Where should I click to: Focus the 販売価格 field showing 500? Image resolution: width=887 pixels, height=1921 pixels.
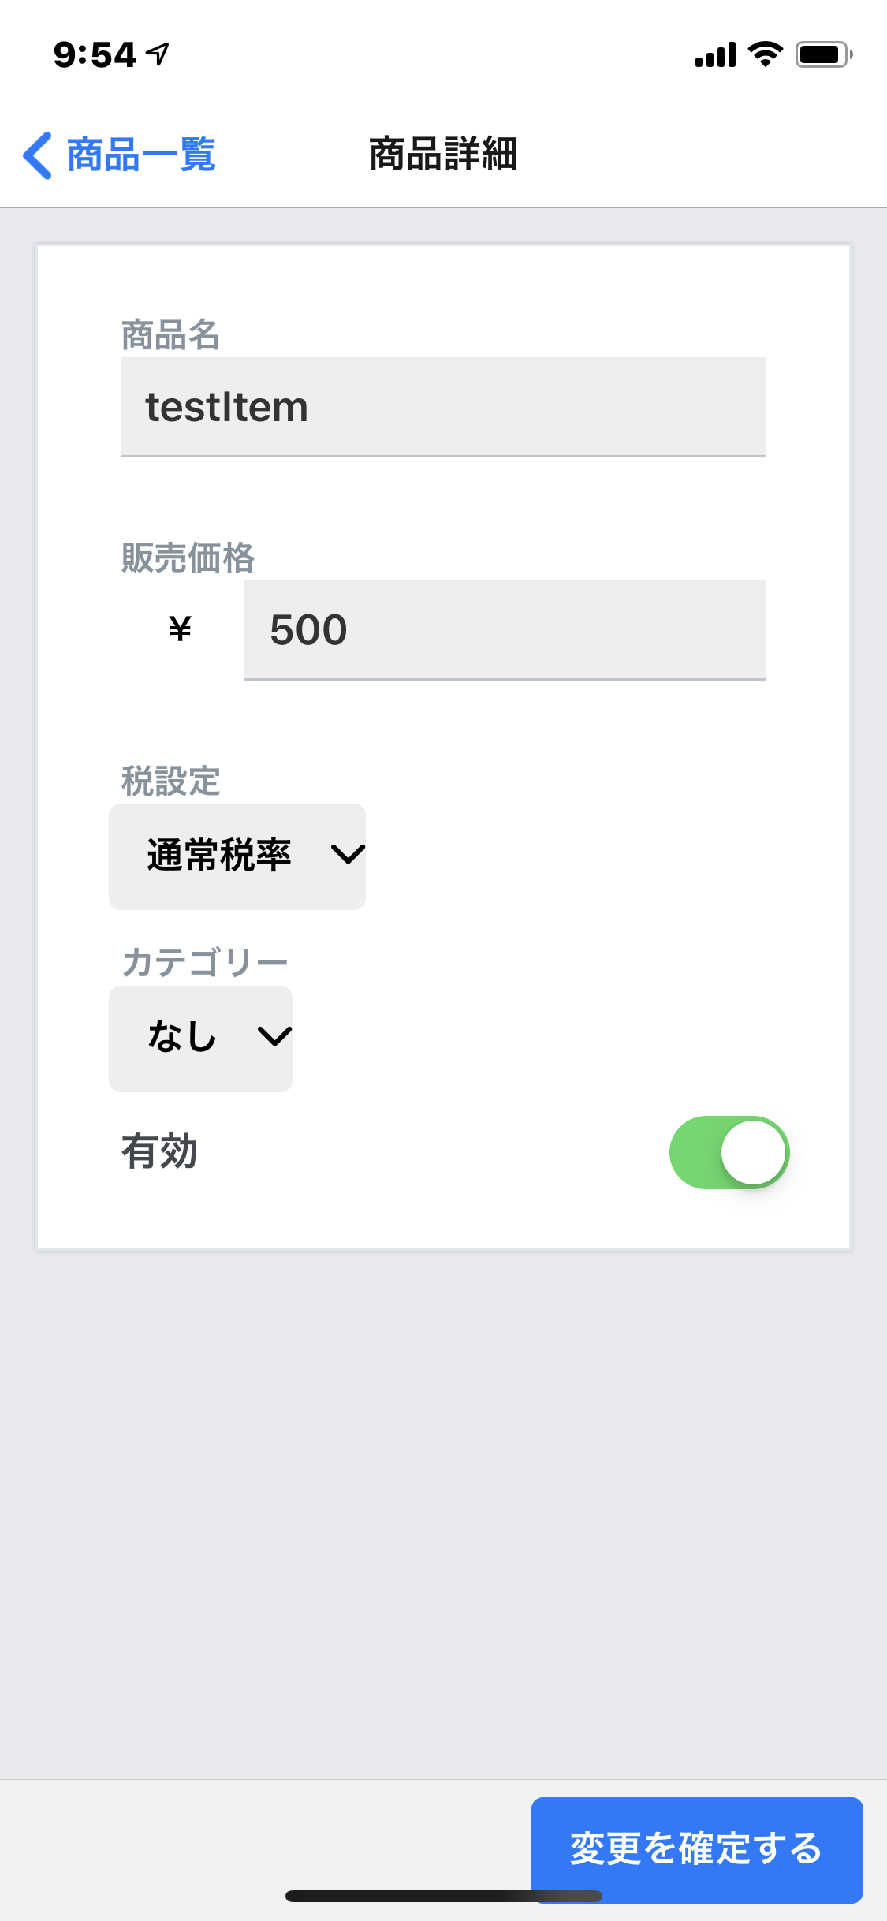(x=505, y=630)
